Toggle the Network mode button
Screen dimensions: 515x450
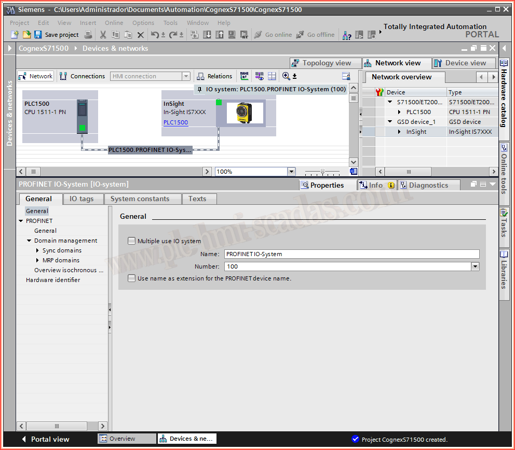pos(35,76)
